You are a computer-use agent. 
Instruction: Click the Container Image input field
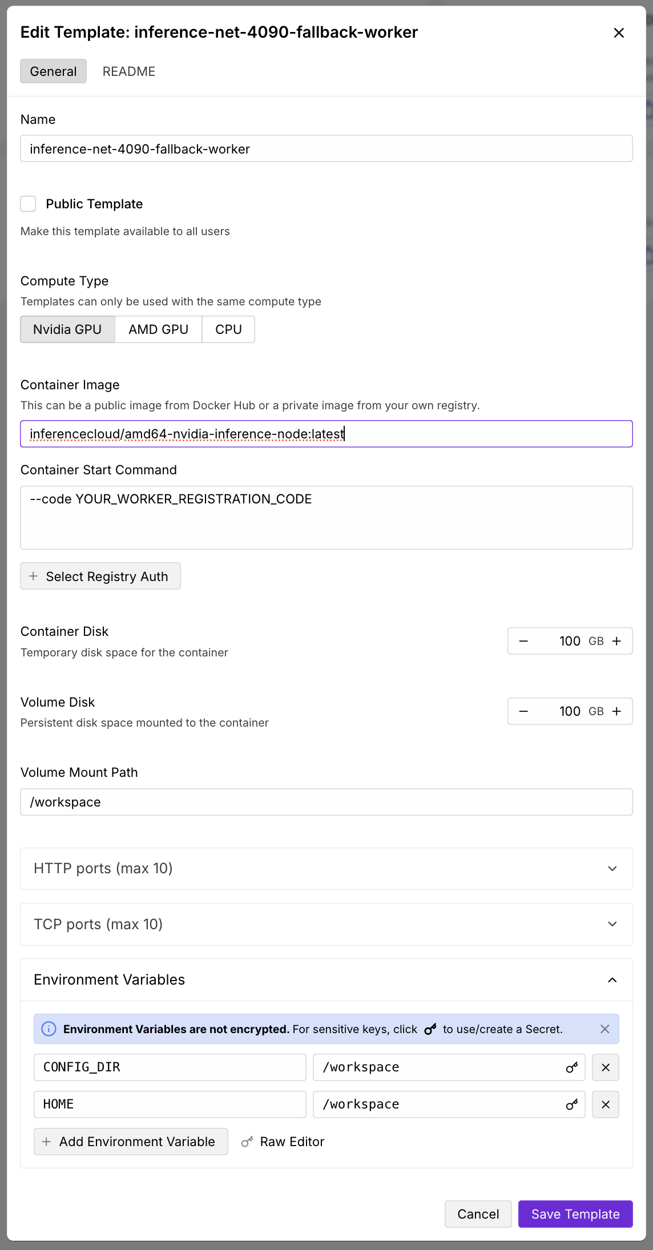326,434
